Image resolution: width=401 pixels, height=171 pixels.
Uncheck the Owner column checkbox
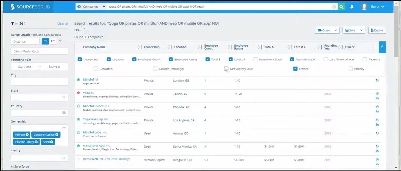click(295, 69)
